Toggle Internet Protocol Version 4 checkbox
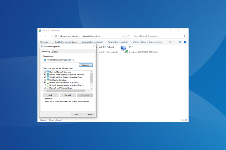Image resolution: width=226 pixels, height=150 pixels. coord(45,83)
